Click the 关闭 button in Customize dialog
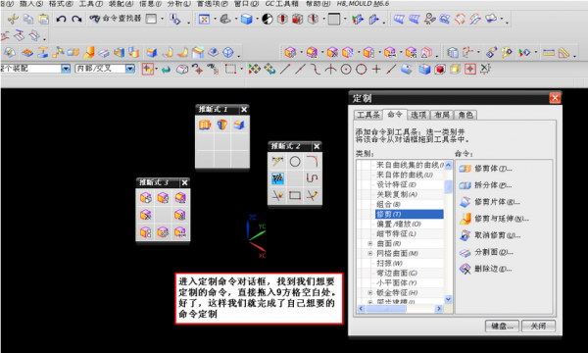588x353 pixels. [x=538, y=326]
